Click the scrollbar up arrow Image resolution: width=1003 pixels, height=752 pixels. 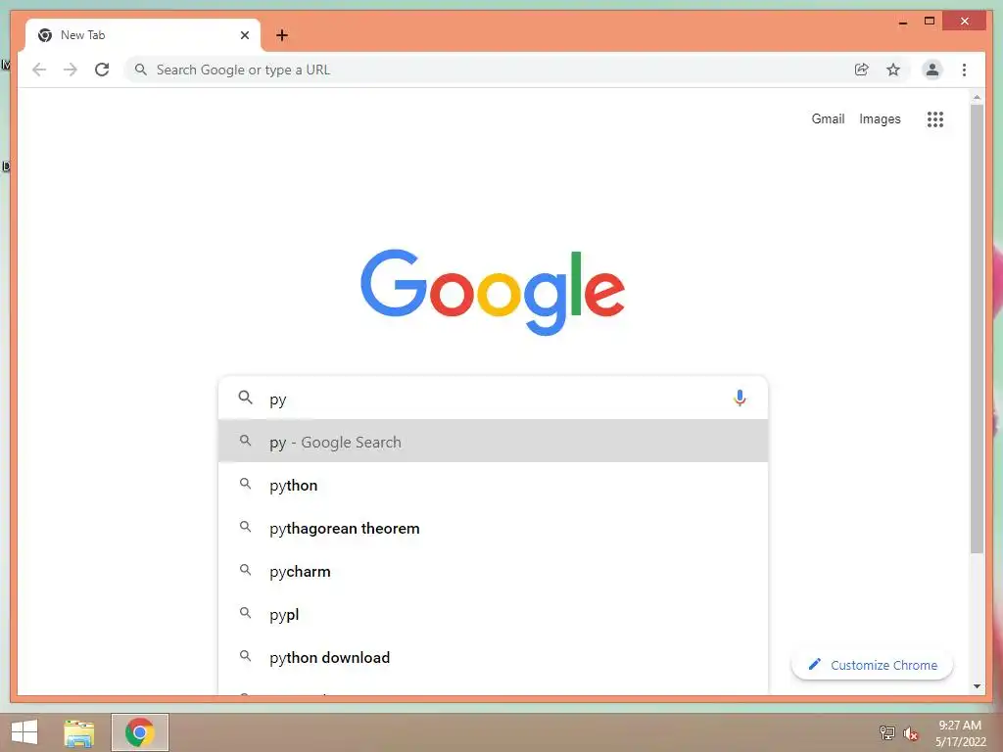pos(977,97)
